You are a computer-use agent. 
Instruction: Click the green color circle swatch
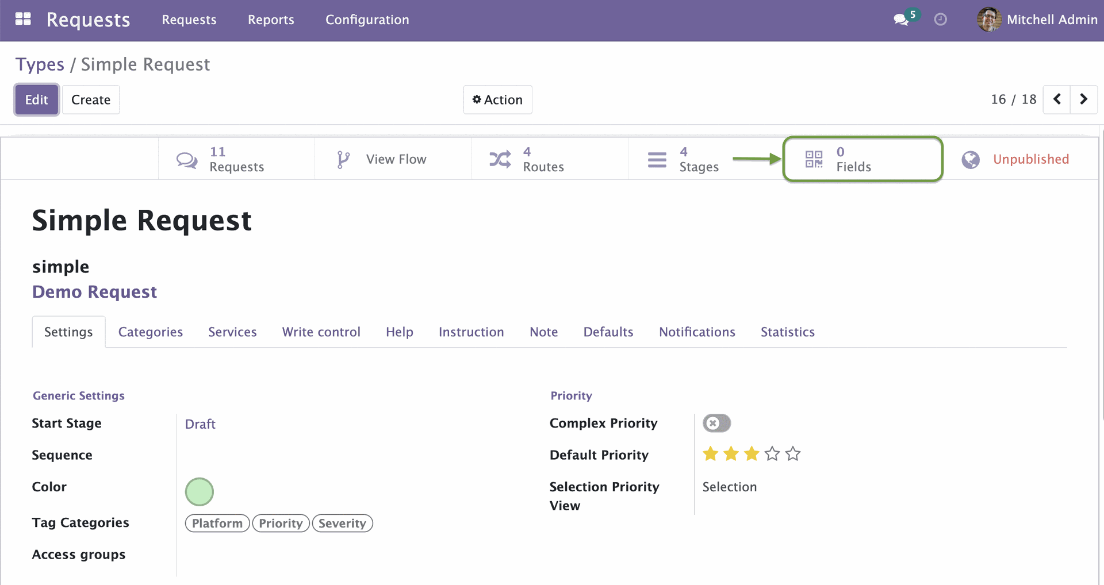click(199, 491)
